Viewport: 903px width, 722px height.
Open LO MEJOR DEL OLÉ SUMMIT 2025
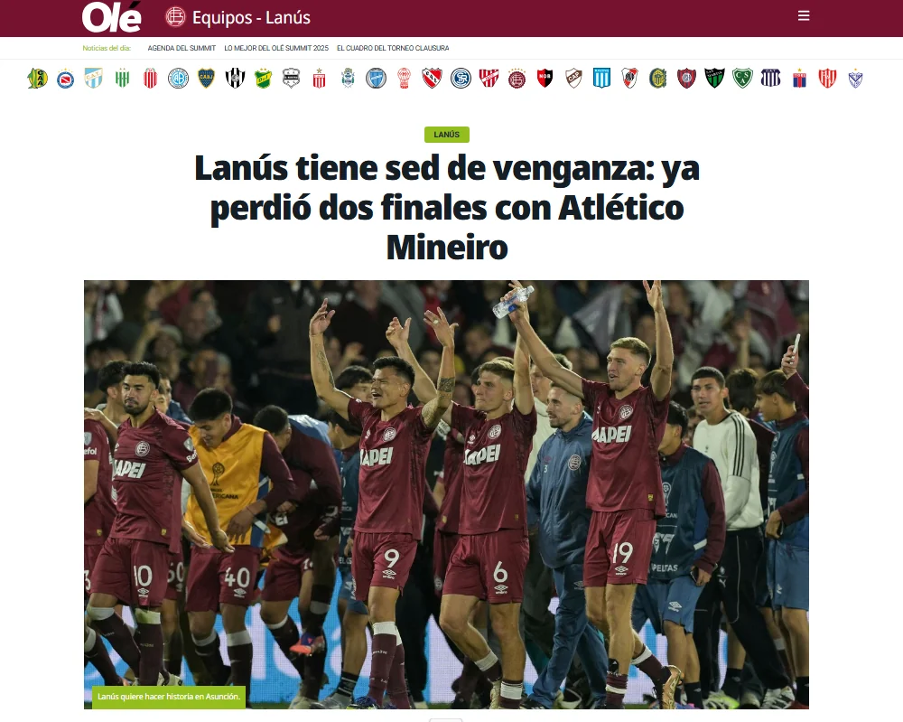276,48
